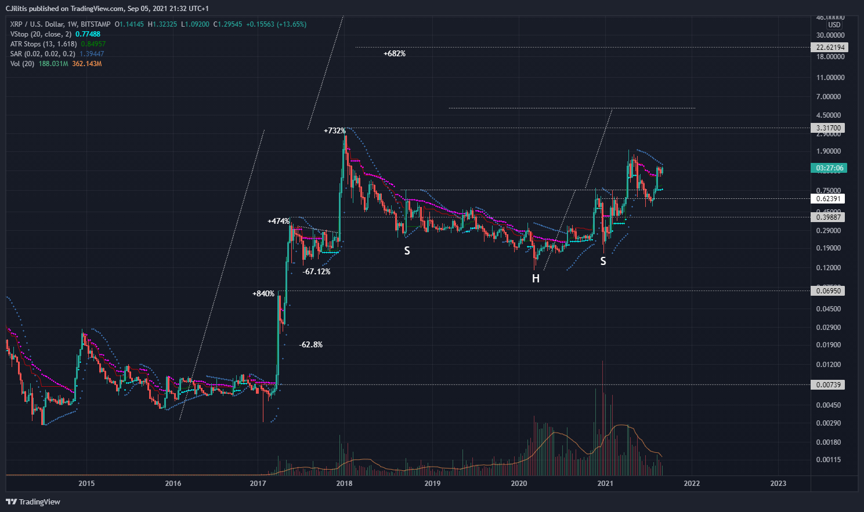864x512 pixels.
Task: Select the H head pattern label
Action: pyautogui.click(x=536, y=279)
